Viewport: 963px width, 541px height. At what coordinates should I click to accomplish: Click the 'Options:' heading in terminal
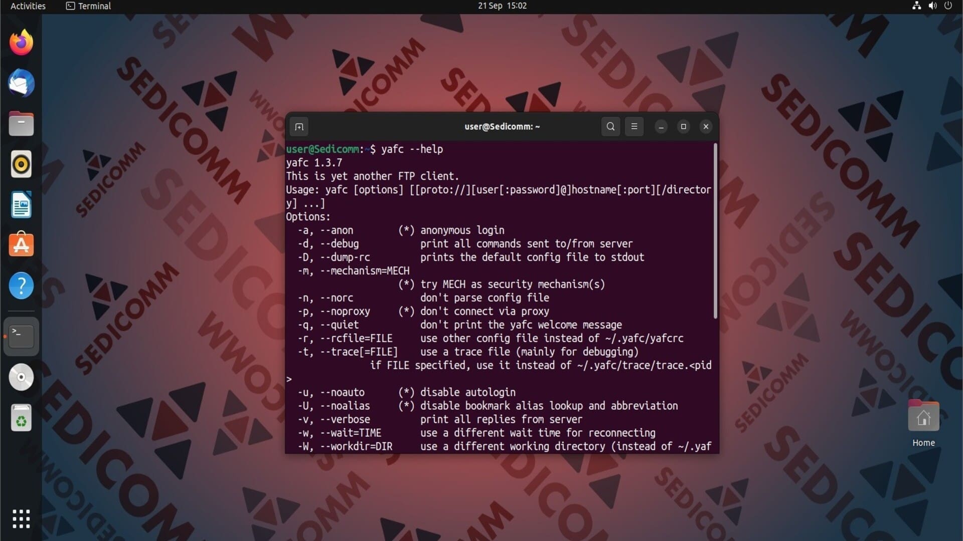(308, 217)
